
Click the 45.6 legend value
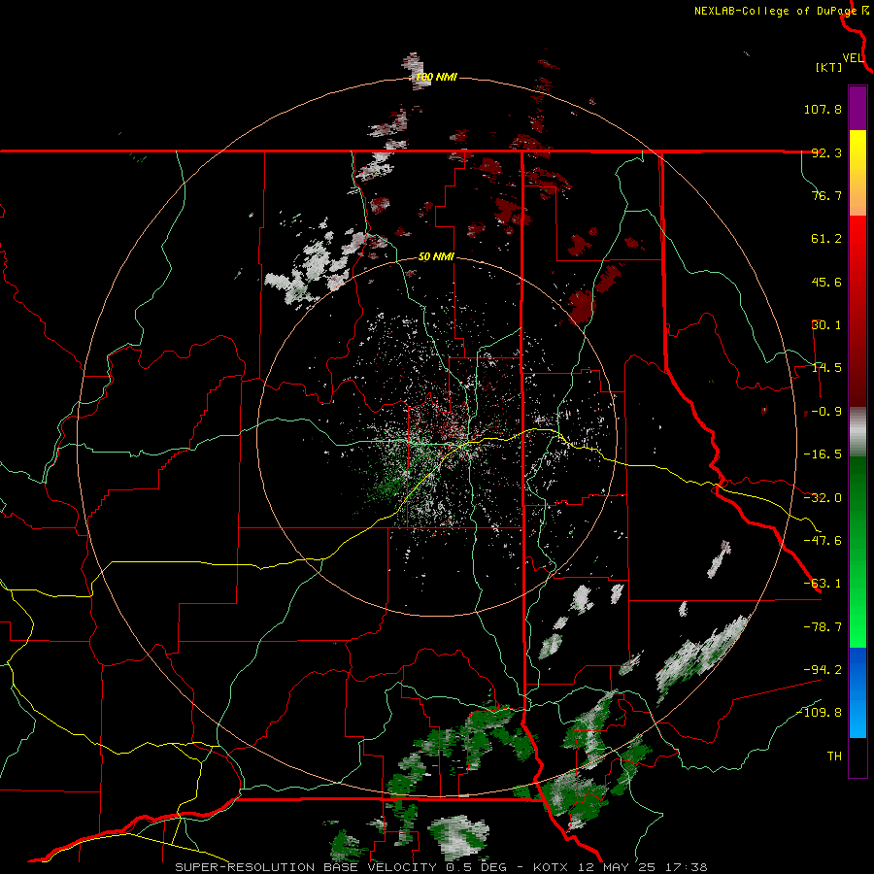826,282
